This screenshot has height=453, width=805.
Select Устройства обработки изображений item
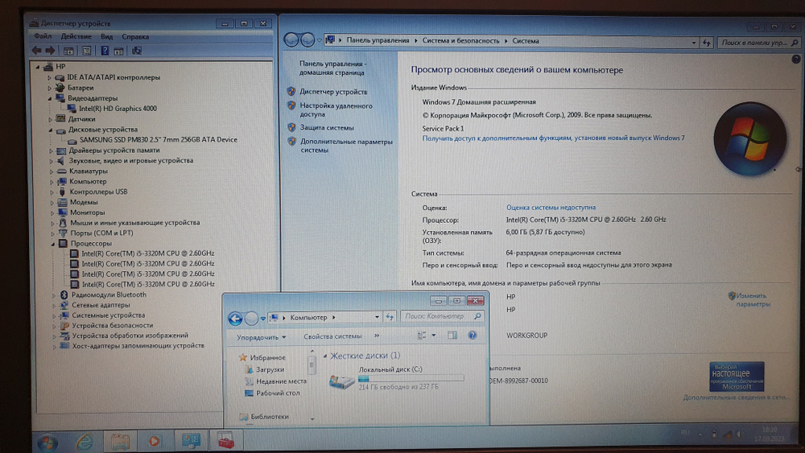click(130, 336)
